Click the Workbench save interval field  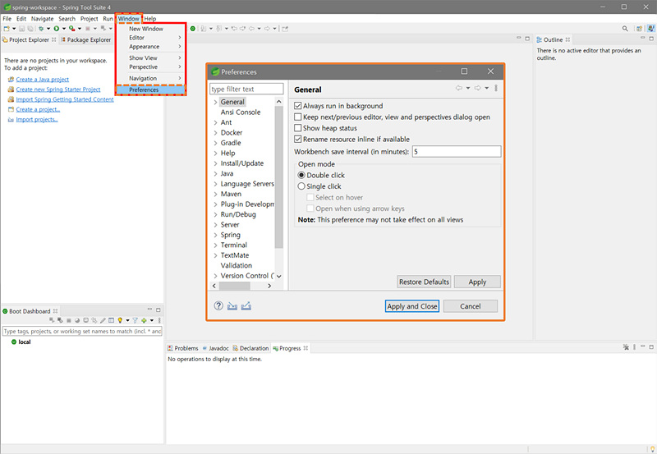click(x=457, y=152)
